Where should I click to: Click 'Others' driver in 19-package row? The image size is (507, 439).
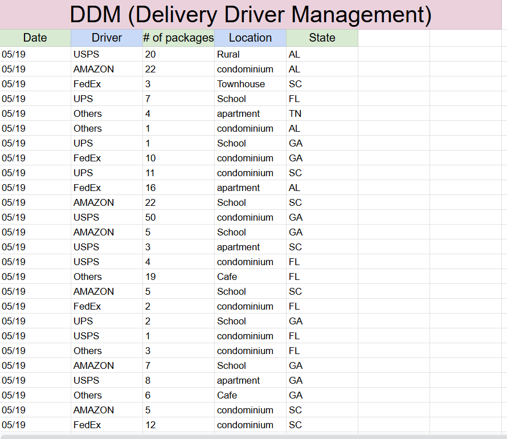click(x=107, y=277)
